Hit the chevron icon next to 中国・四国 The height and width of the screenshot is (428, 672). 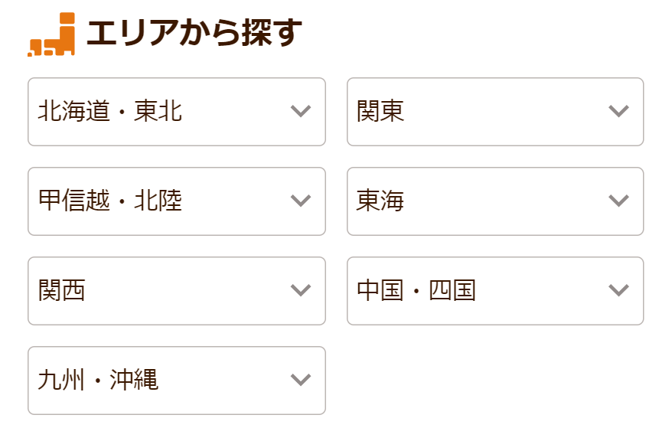[618, 291]
